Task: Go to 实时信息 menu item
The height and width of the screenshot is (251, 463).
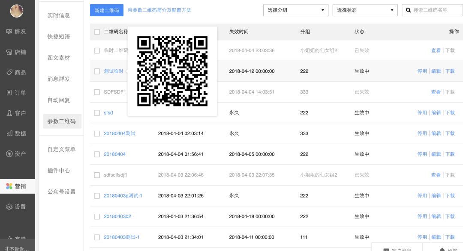Action: click(x=58, y=15)
